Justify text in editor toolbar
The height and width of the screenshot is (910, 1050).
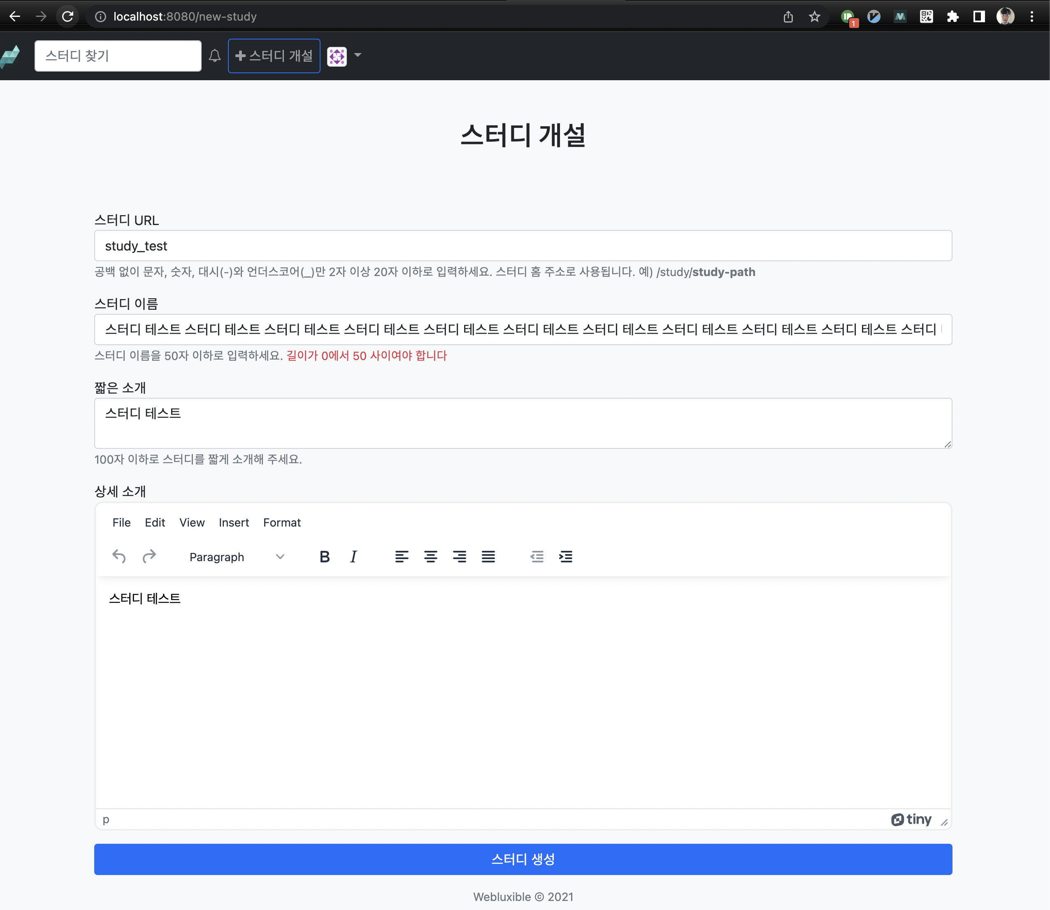(488, 557)
